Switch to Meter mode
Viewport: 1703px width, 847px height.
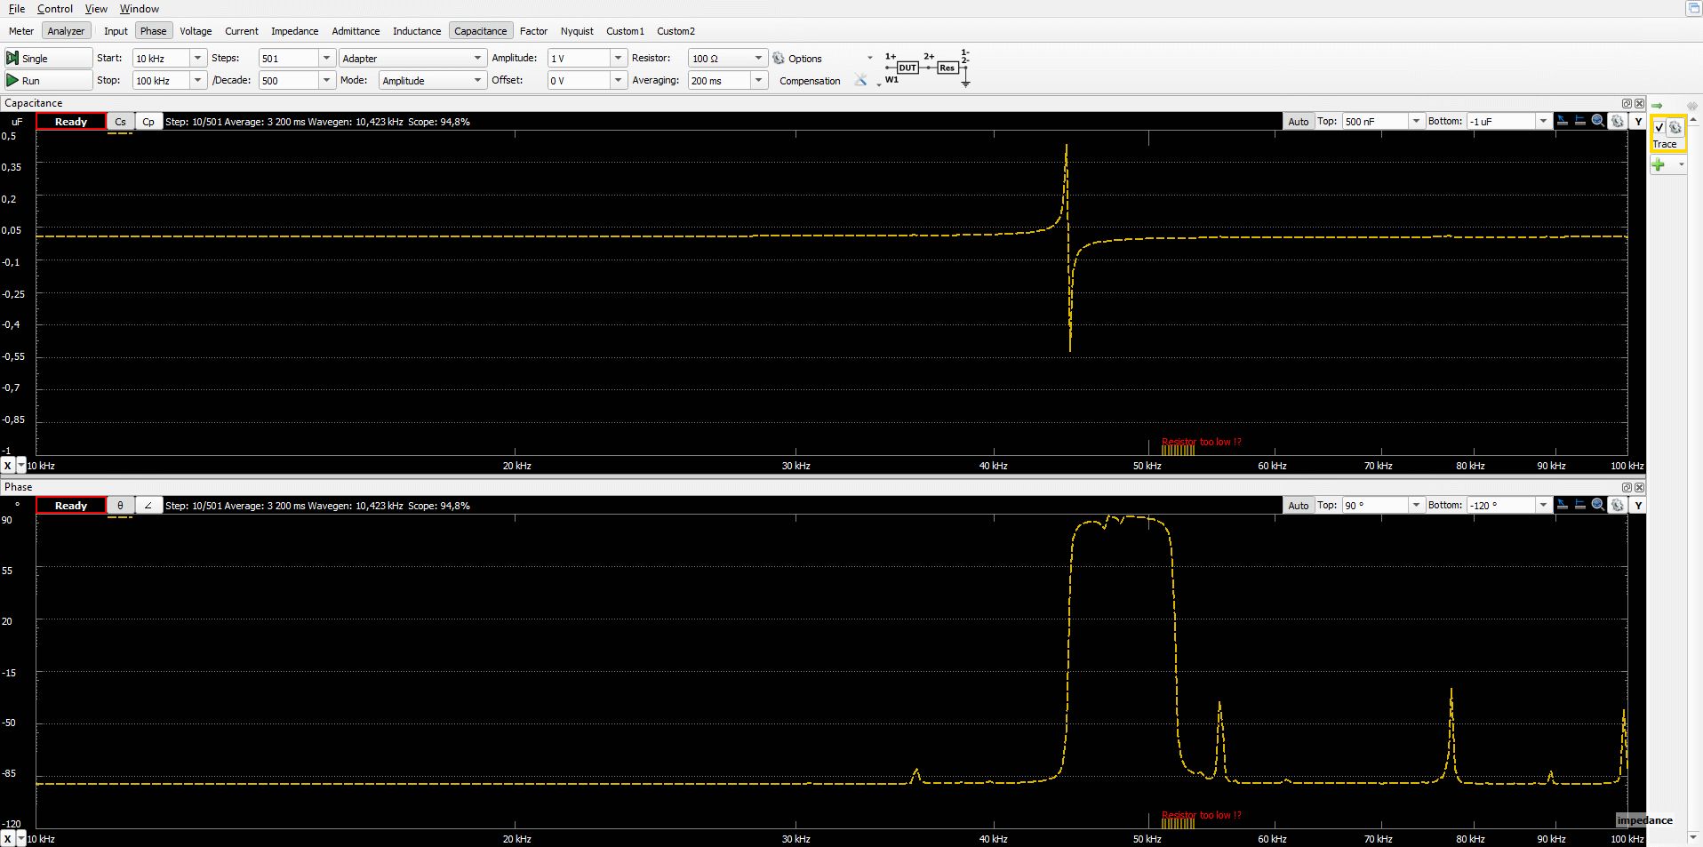point(21,31)
